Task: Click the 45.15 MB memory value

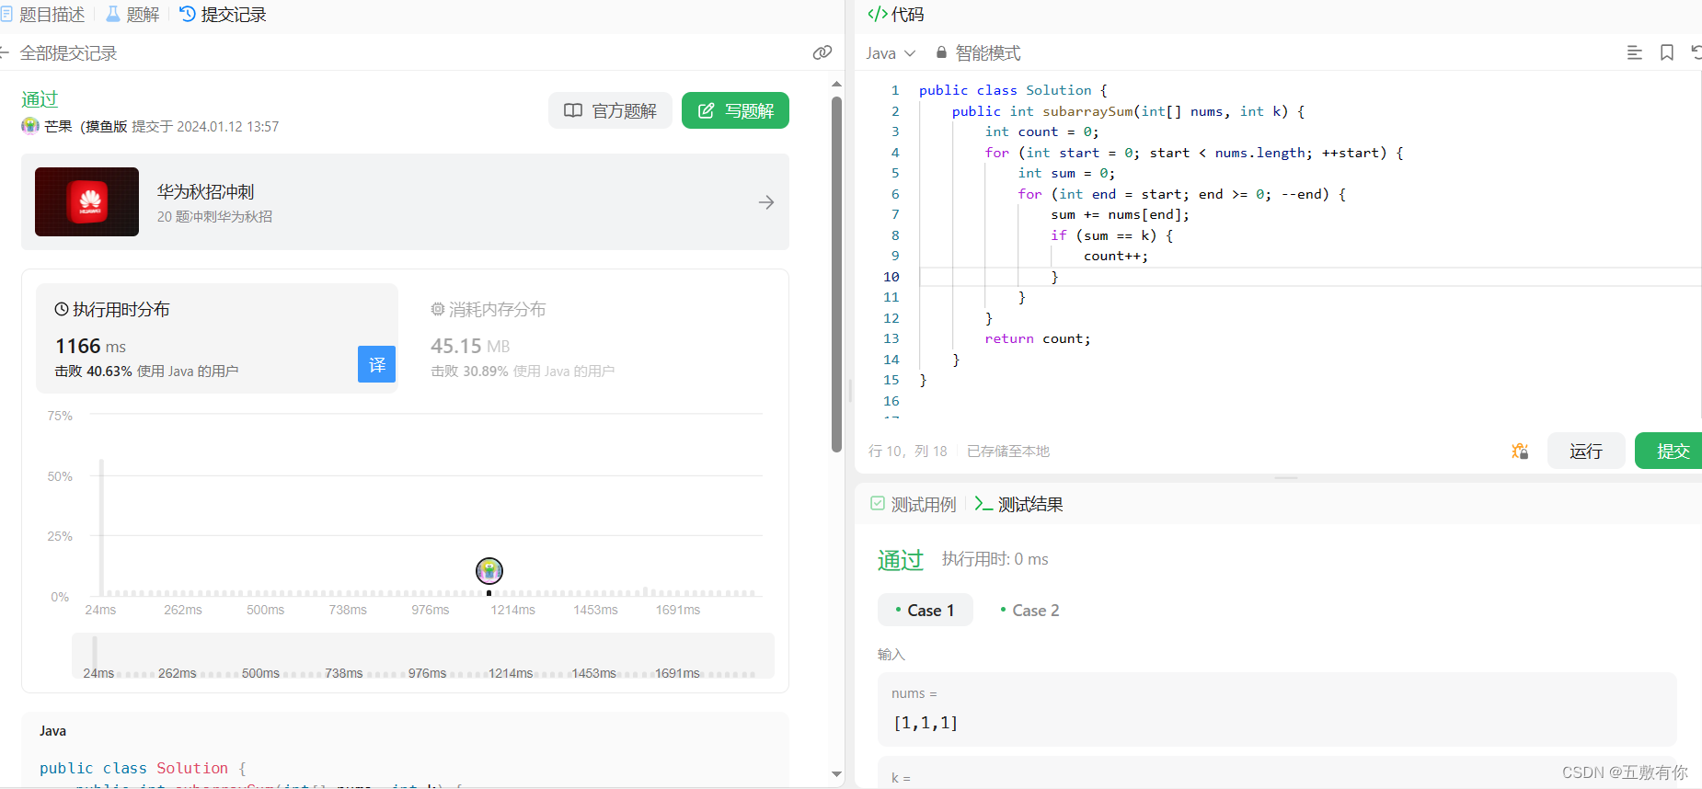Action: click(x=470, y=346)
